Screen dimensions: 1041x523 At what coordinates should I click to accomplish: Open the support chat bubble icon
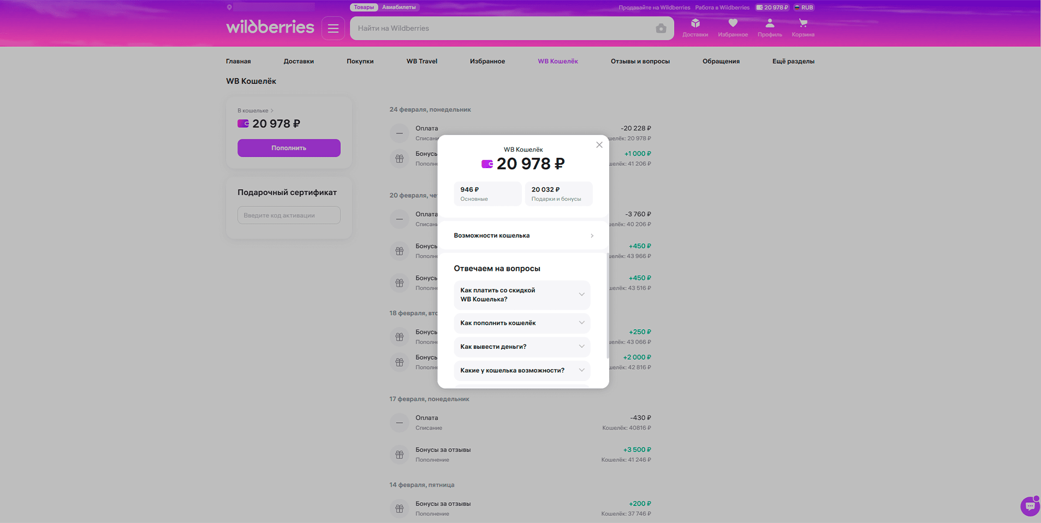click(1030, 506)
